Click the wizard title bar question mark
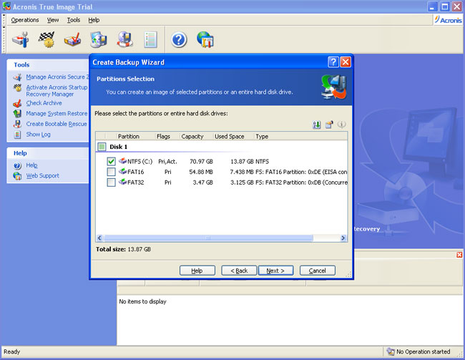Viewport: 465px width, 360px height. (x=333, y=62)
